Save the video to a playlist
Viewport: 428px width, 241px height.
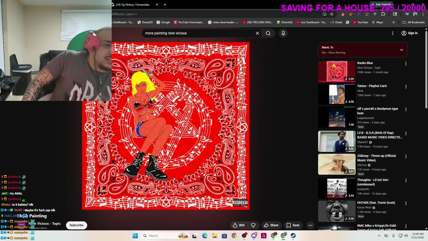point(293,225)
